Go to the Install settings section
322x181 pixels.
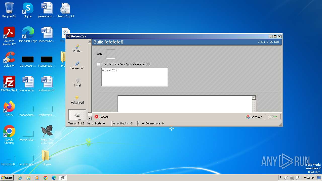77,82
